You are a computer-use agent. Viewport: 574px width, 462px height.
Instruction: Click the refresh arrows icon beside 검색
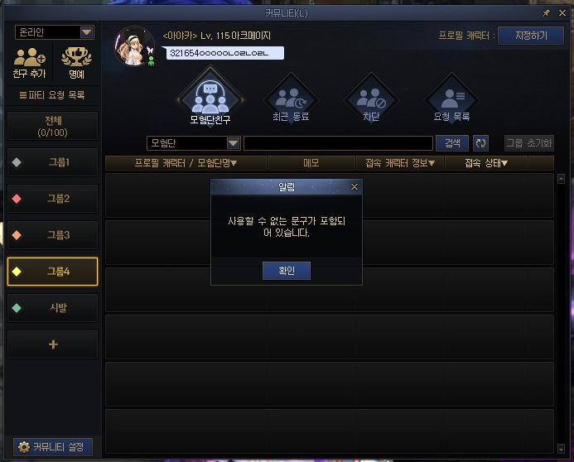click(480, 143)
